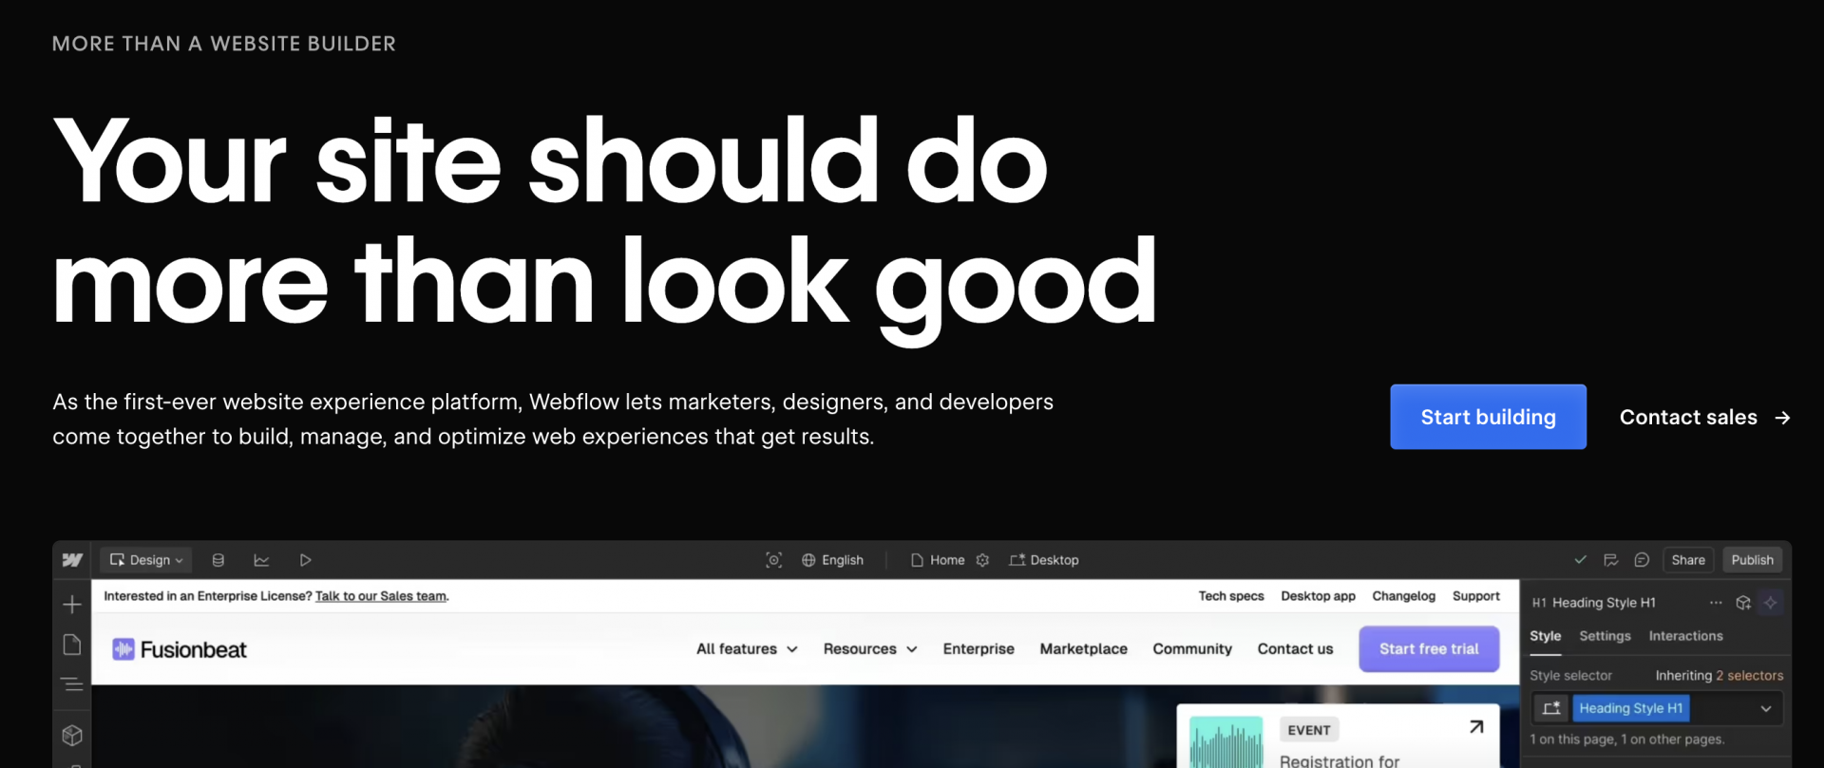Open the event card arrow icon
This screenshot has height=768, width=1824.
1476,727
